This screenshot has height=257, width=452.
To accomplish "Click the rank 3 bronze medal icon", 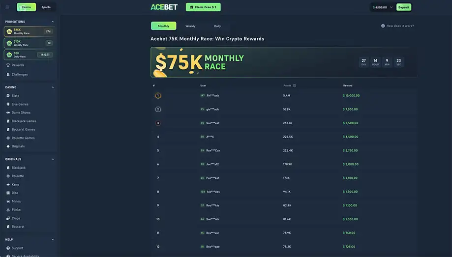I will pos(158,123).
